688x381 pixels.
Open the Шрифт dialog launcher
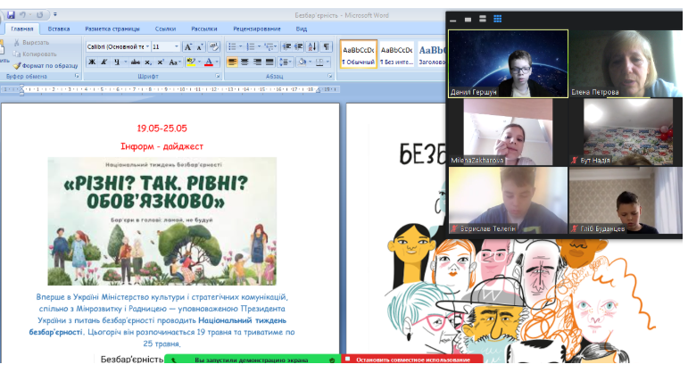(x=218, y=77)
